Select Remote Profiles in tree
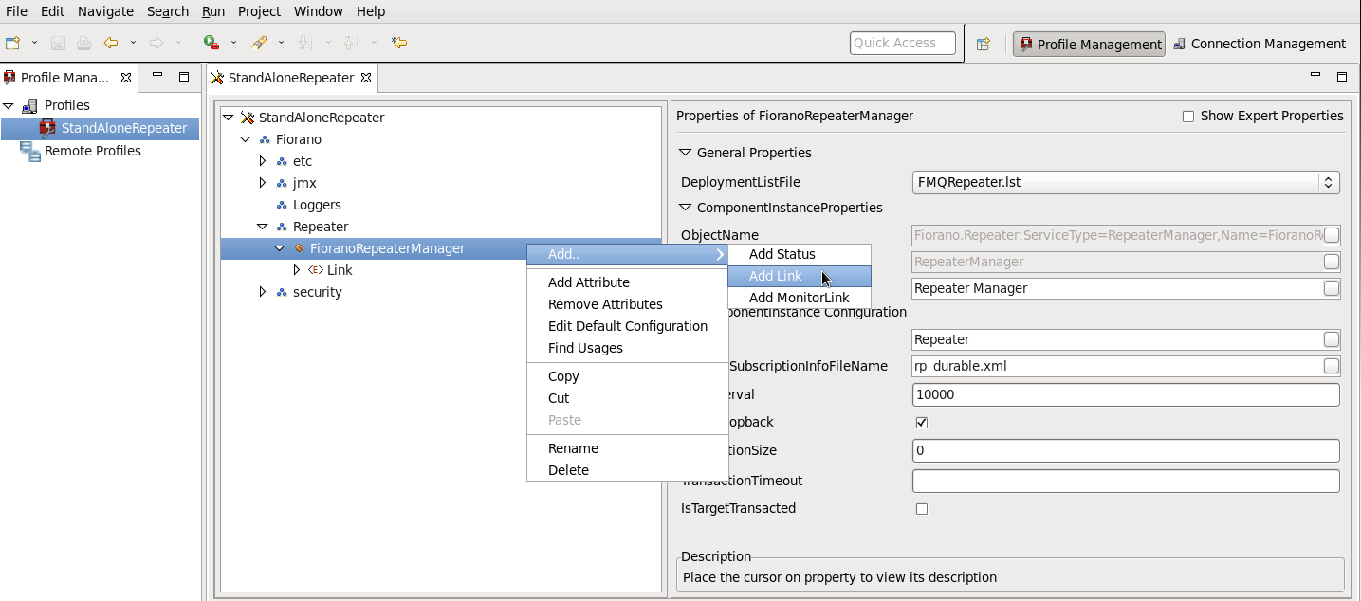The image size is (1361, 601). point(92,151)
